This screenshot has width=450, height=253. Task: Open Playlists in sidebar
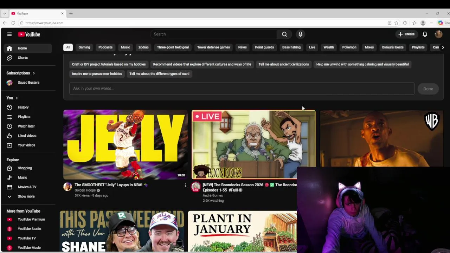pyautogui.click(x=28, y=117)
